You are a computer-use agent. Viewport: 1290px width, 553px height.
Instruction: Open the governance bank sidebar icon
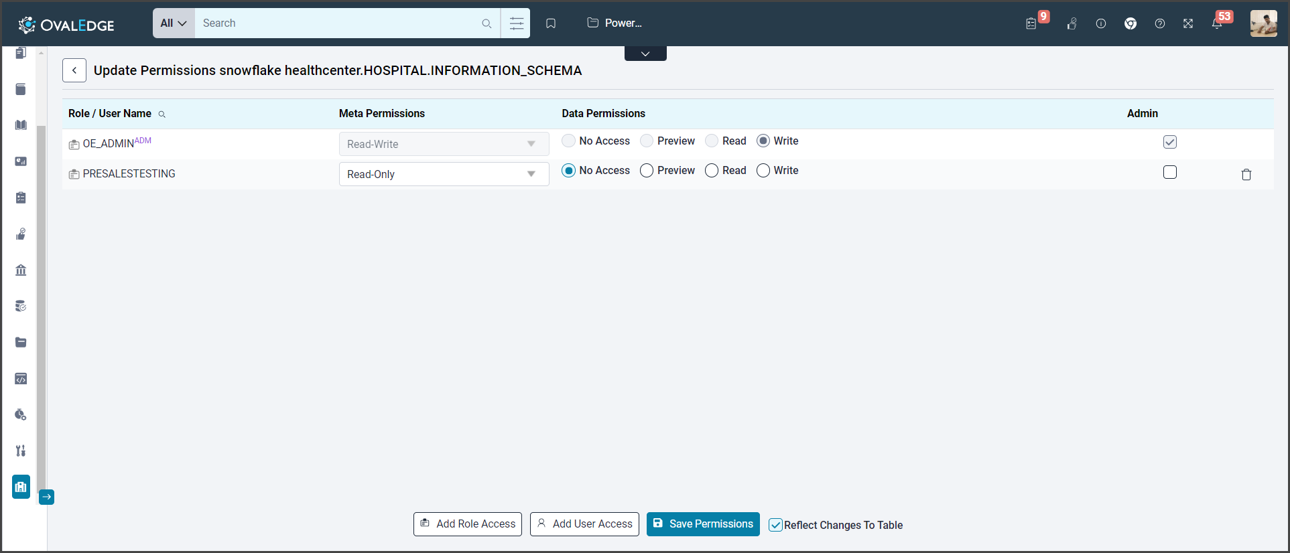[21, 270]
